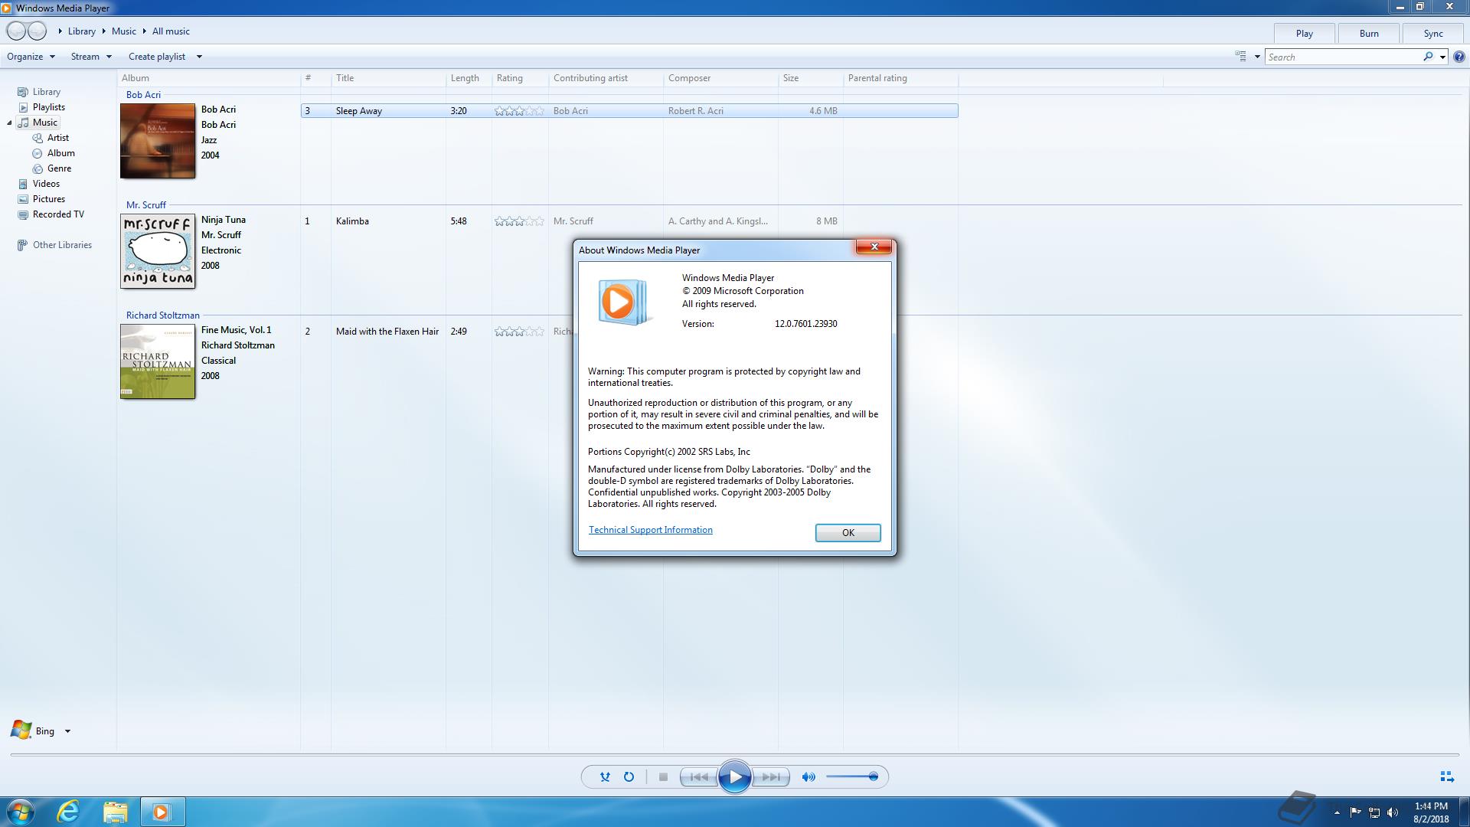This screenshot has width=1470, height=827.
Task: Open Internet Explorer from the taskbar
Action: (x=69, y=811)
